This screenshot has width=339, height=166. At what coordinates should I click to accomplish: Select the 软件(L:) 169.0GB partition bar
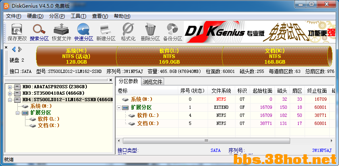click(169, 56)
